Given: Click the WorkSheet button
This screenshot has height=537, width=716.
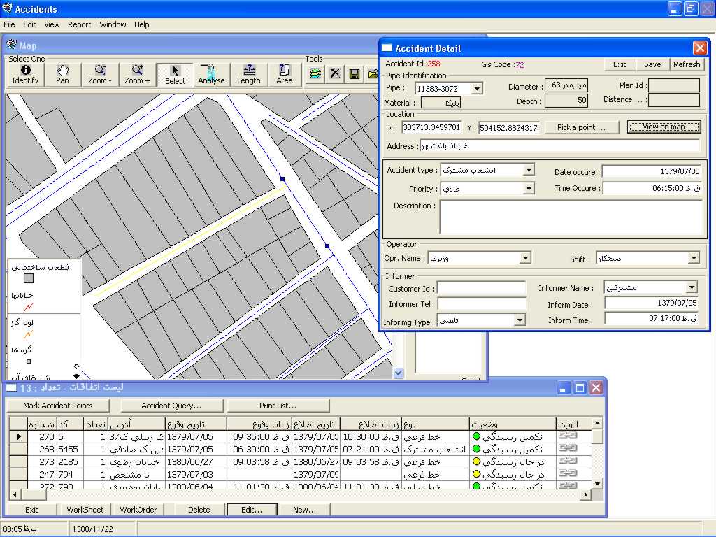Looking at the screenshot, I should (x=85, y=510).
